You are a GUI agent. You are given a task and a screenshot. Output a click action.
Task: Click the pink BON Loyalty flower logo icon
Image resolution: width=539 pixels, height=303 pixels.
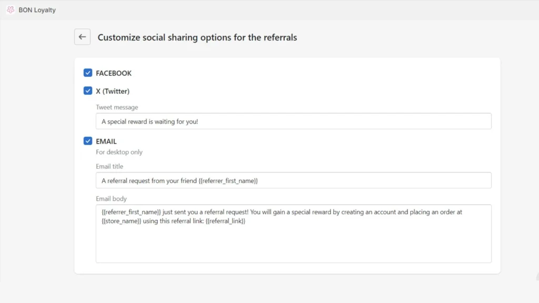coord(9,9)
